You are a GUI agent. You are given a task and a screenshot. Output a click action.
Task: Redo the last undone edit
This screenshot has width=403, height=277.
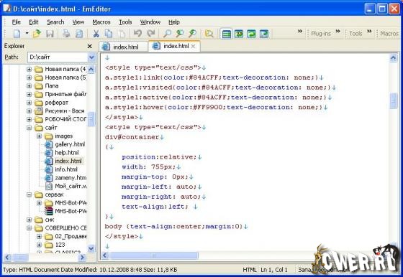(150, 34)
